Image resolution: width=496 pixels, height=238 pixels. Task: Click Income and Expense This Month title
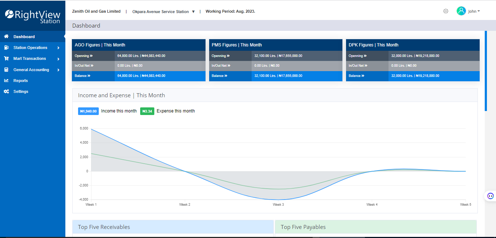point(121,95)
